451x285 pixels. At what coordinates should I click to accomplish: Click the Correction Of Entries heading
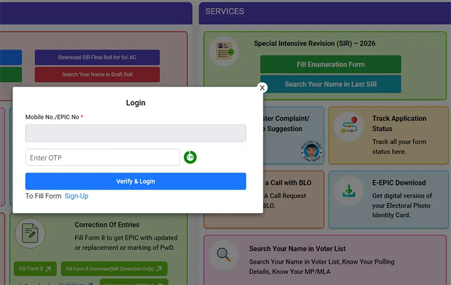pos(107,225)
